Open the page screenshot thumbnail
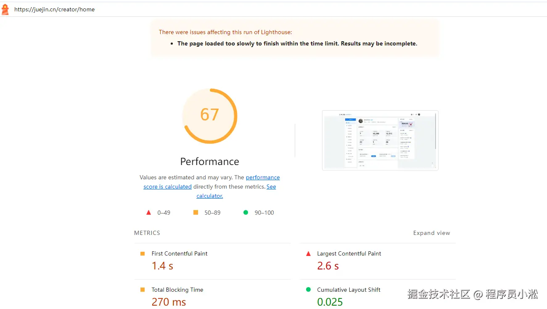 380,140
